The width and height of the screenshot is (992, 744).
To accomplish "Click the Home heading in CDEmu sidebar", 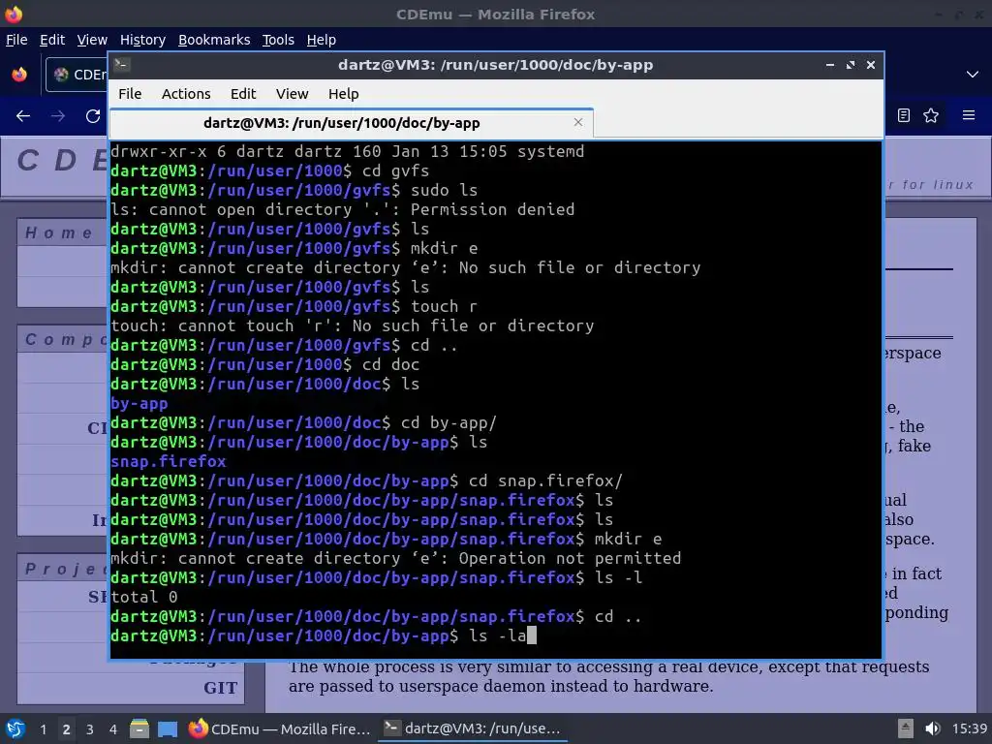I will tap(58, 232).
